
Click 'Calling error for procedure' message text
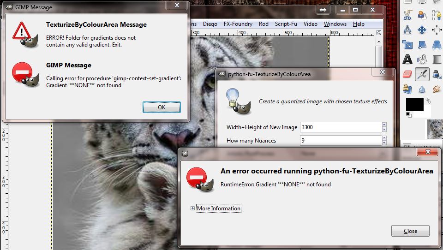pyautogui.click(x=114, y=82)
